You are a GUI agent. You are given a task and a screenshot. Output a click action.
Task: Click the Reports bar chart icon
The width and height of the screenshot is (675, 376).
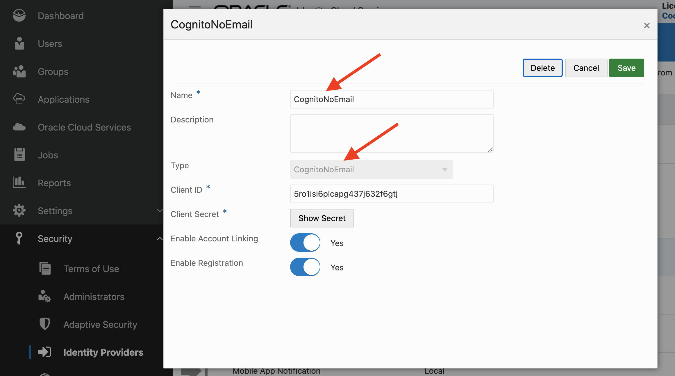tap(19, 182)
